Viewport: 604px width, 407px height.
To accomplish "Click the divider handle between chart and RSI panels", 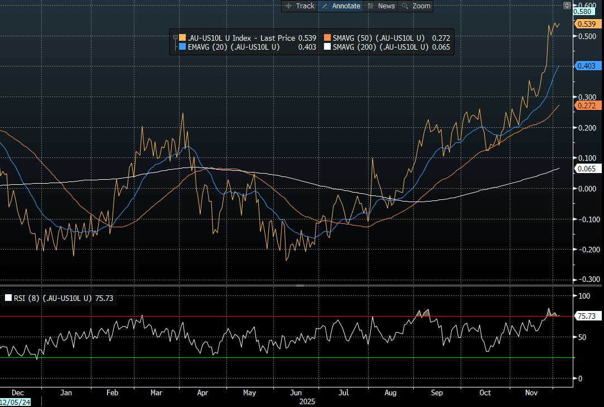I will click(301, 286).
